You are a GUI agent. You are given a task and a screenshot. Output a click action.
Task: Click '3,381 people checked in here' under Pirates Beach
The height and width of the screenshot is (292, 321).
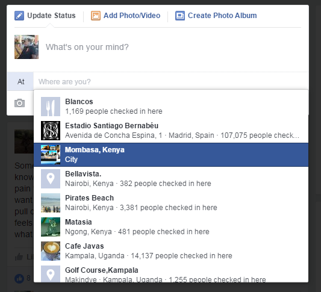coord(168,208)
